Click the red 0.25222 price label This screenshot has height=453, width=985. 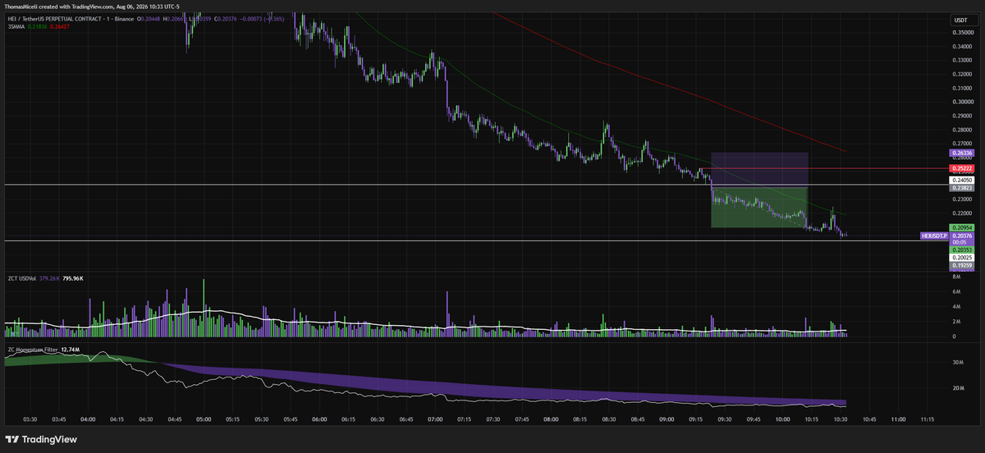click(961, 167)
